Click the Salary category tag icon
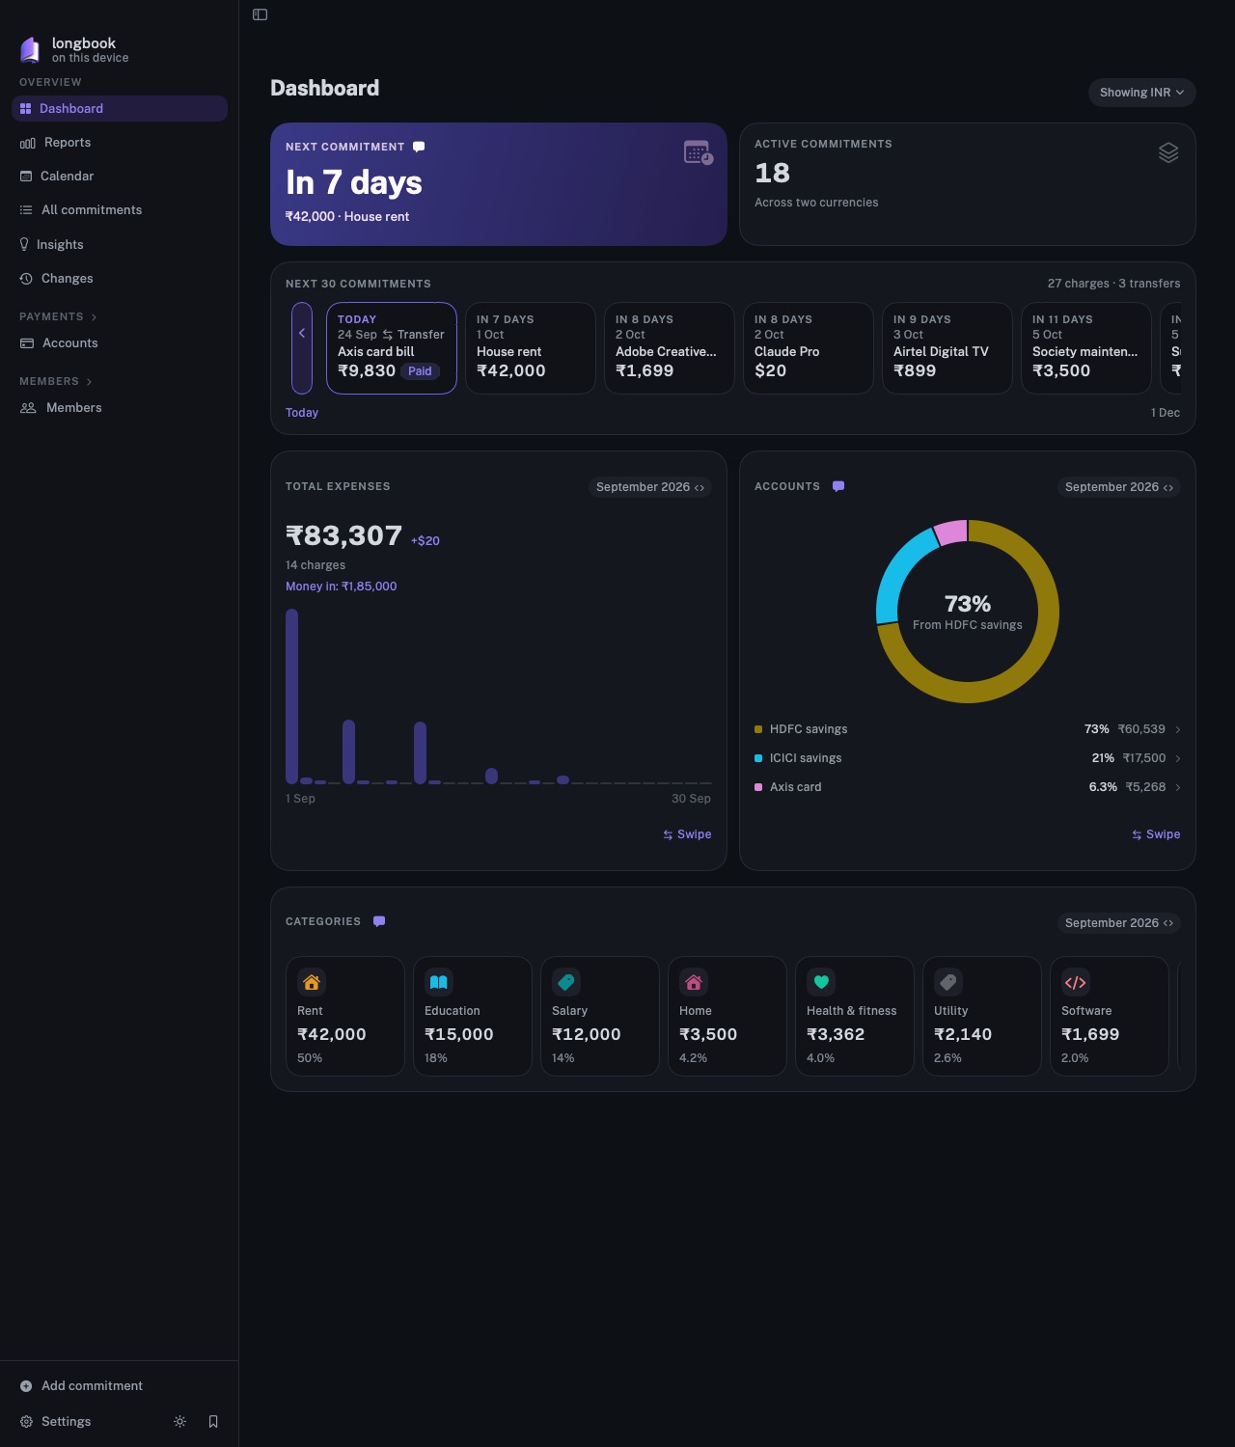Viewport: 1235px width, 1447px height. click(x=565, y=982)
